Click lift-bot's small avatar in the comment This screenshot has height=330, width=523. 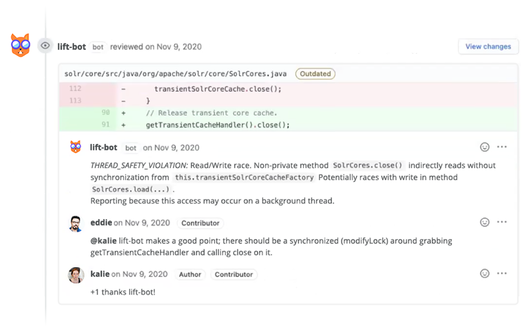[x=76, y=147]
